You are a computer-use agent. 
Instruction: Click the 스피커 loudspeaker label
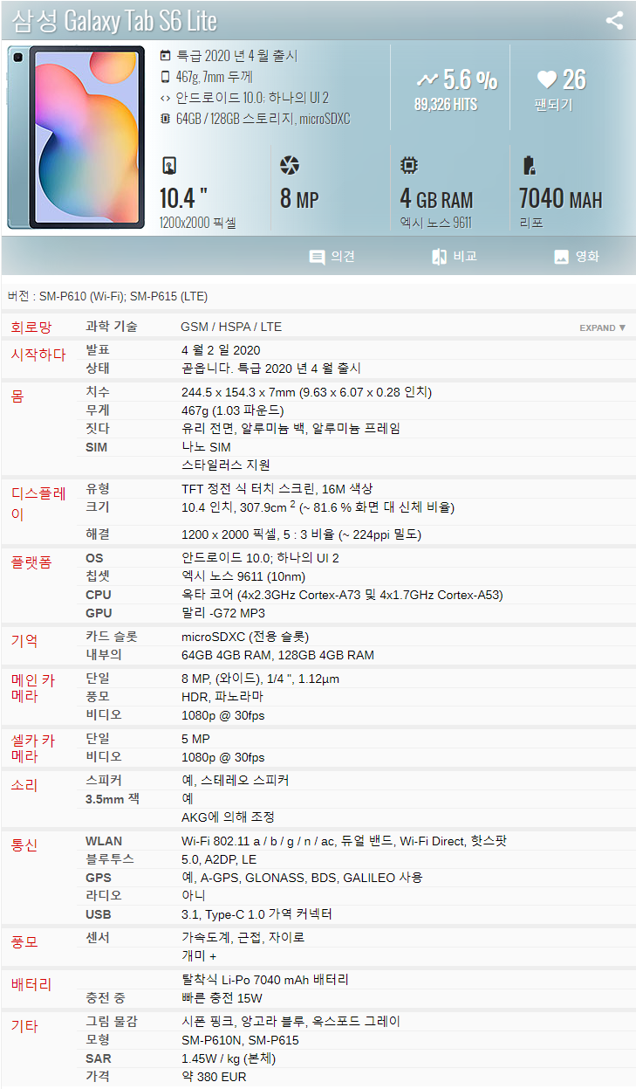[x=104, y=780]
